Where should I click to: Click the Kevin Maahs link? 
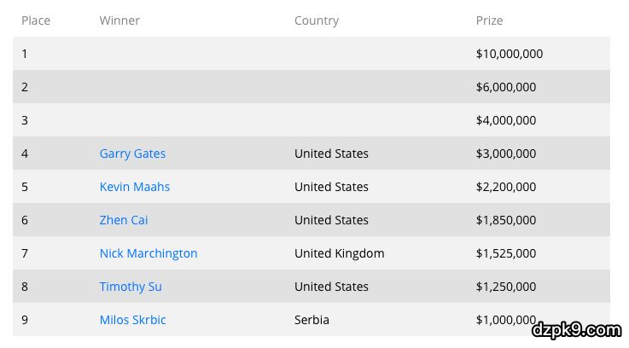[134, 187]
